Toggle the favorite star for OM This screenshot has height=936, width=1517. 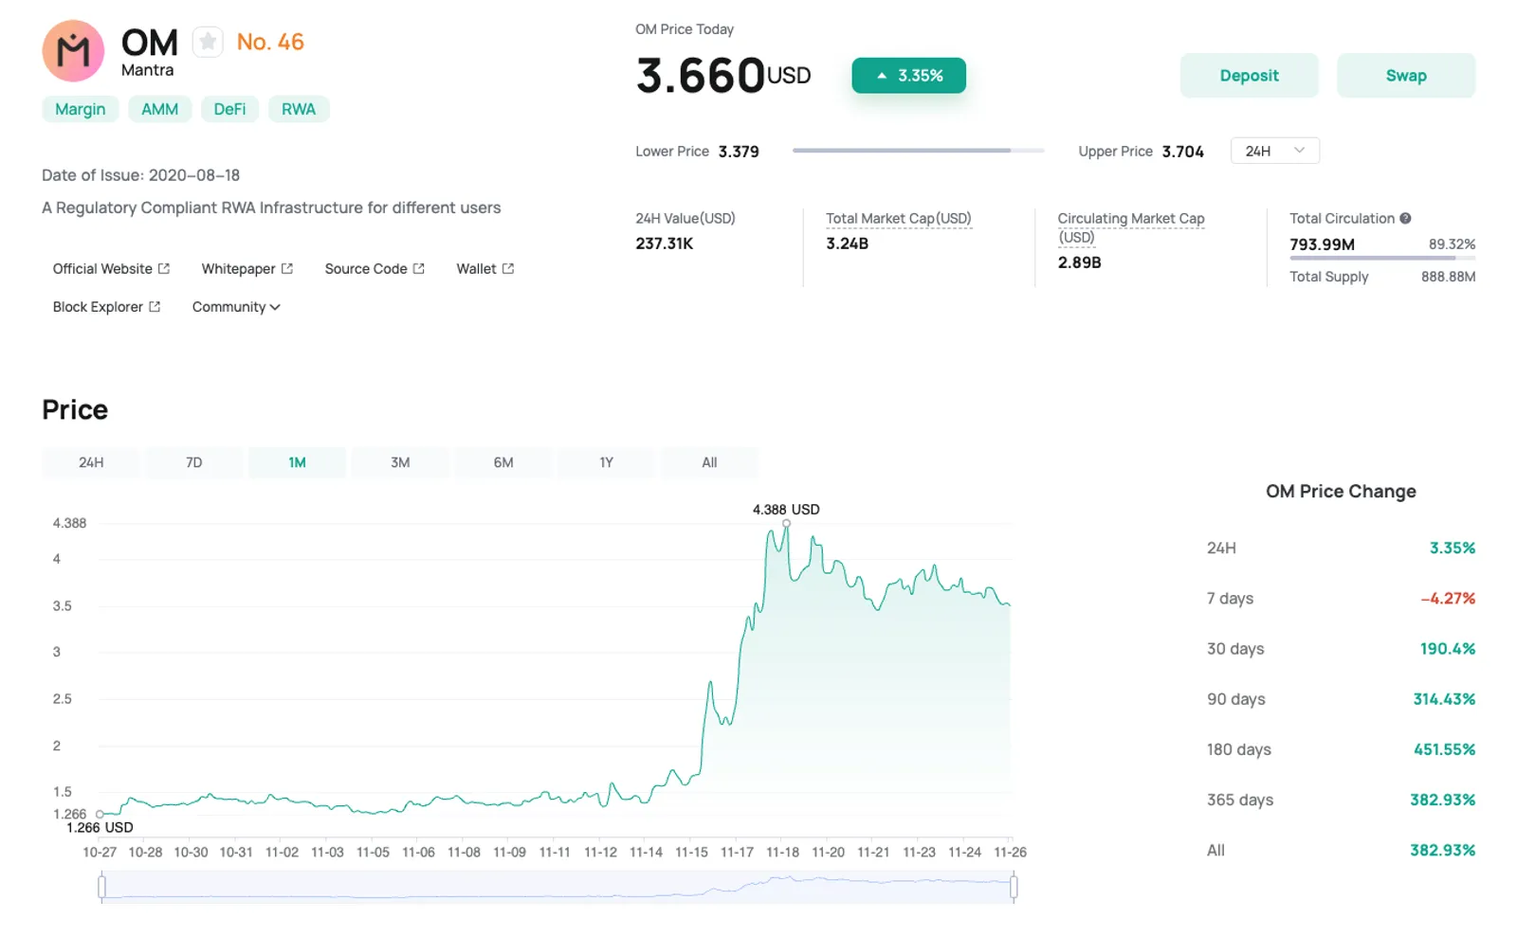coord(208,42)
